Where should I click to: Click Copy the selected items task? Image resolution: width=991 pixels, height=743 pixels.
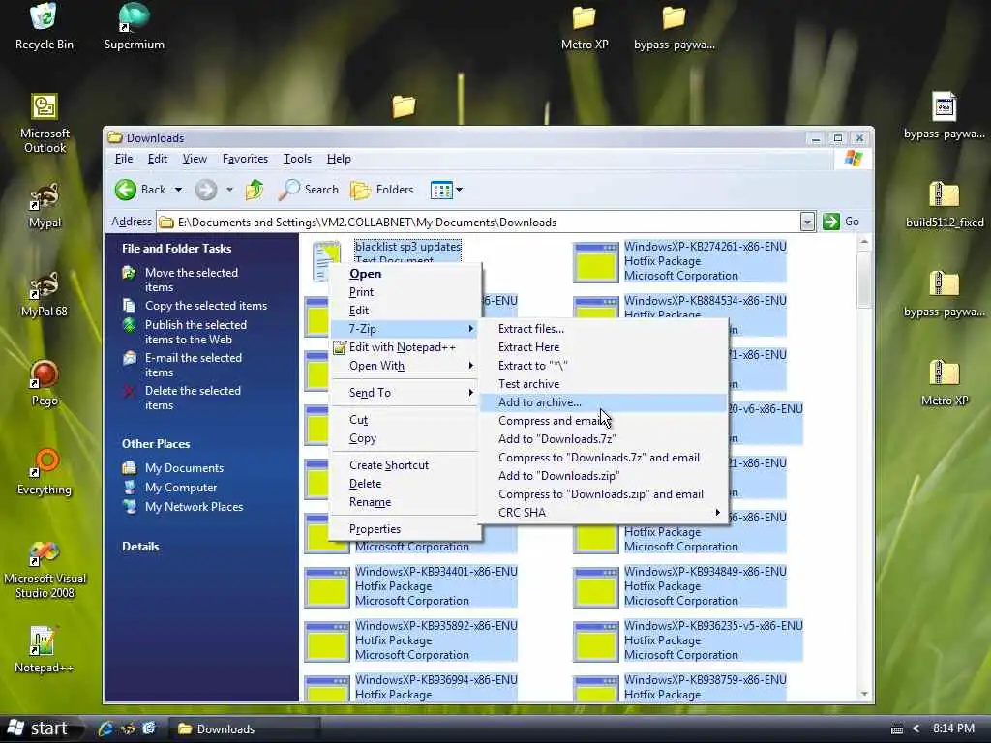pos(195,306)
